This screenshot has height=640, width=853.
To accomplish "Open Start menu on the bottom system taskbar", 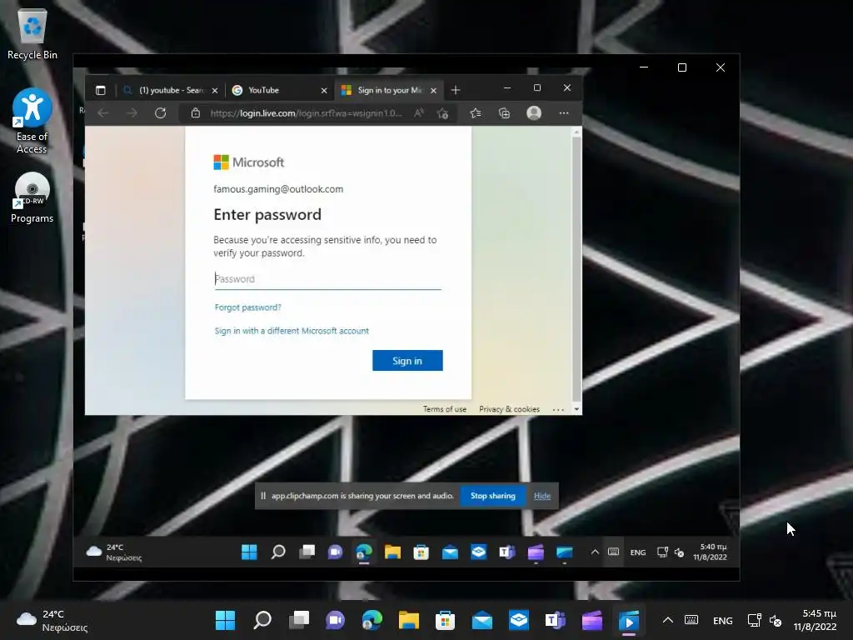I will (x=225, y=620).
